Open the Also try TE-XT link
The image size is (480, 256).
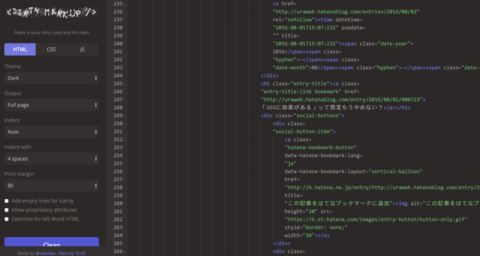pos(72,253)
